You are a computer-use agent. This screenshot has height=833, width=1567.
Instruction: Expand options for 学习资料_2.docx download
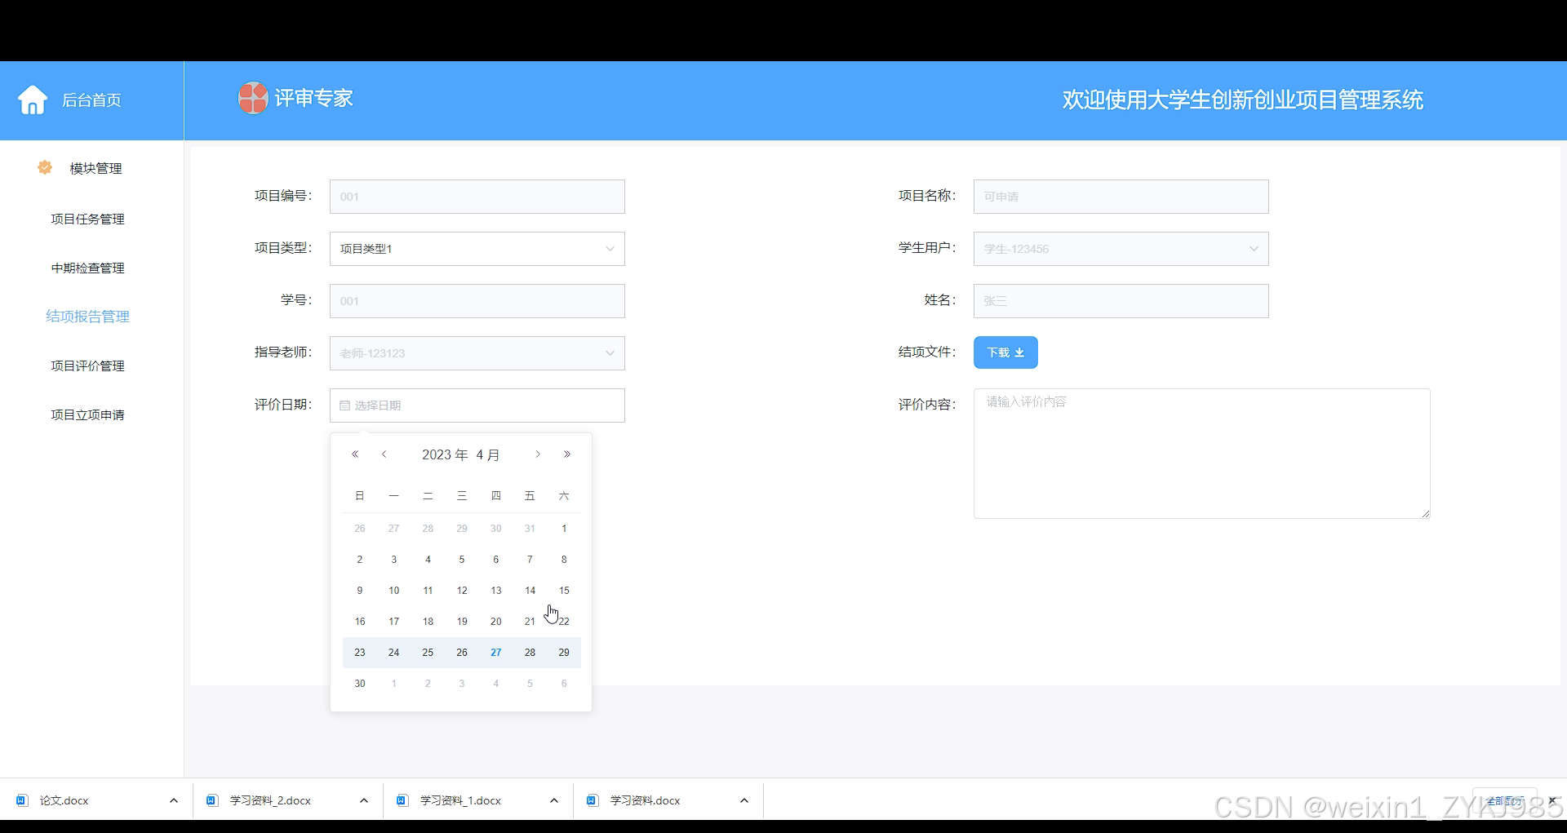tap(364, 800)
